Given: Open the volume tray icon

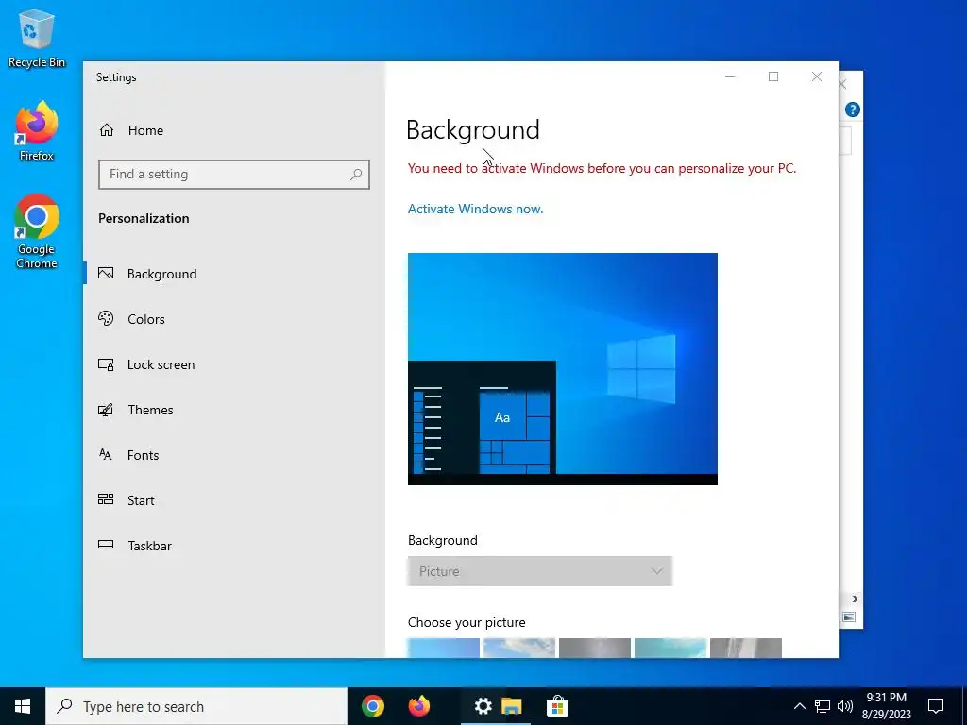Looking at the screenshot, I should (845, 706).
